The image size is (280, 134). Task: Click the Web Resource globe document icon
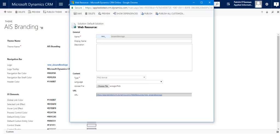click(x=74, y=25)
